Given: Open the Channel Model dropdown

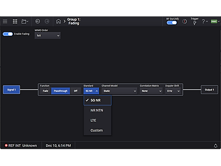Looking at the screenshot, I should pyautogui.click(x=119, y=91).
